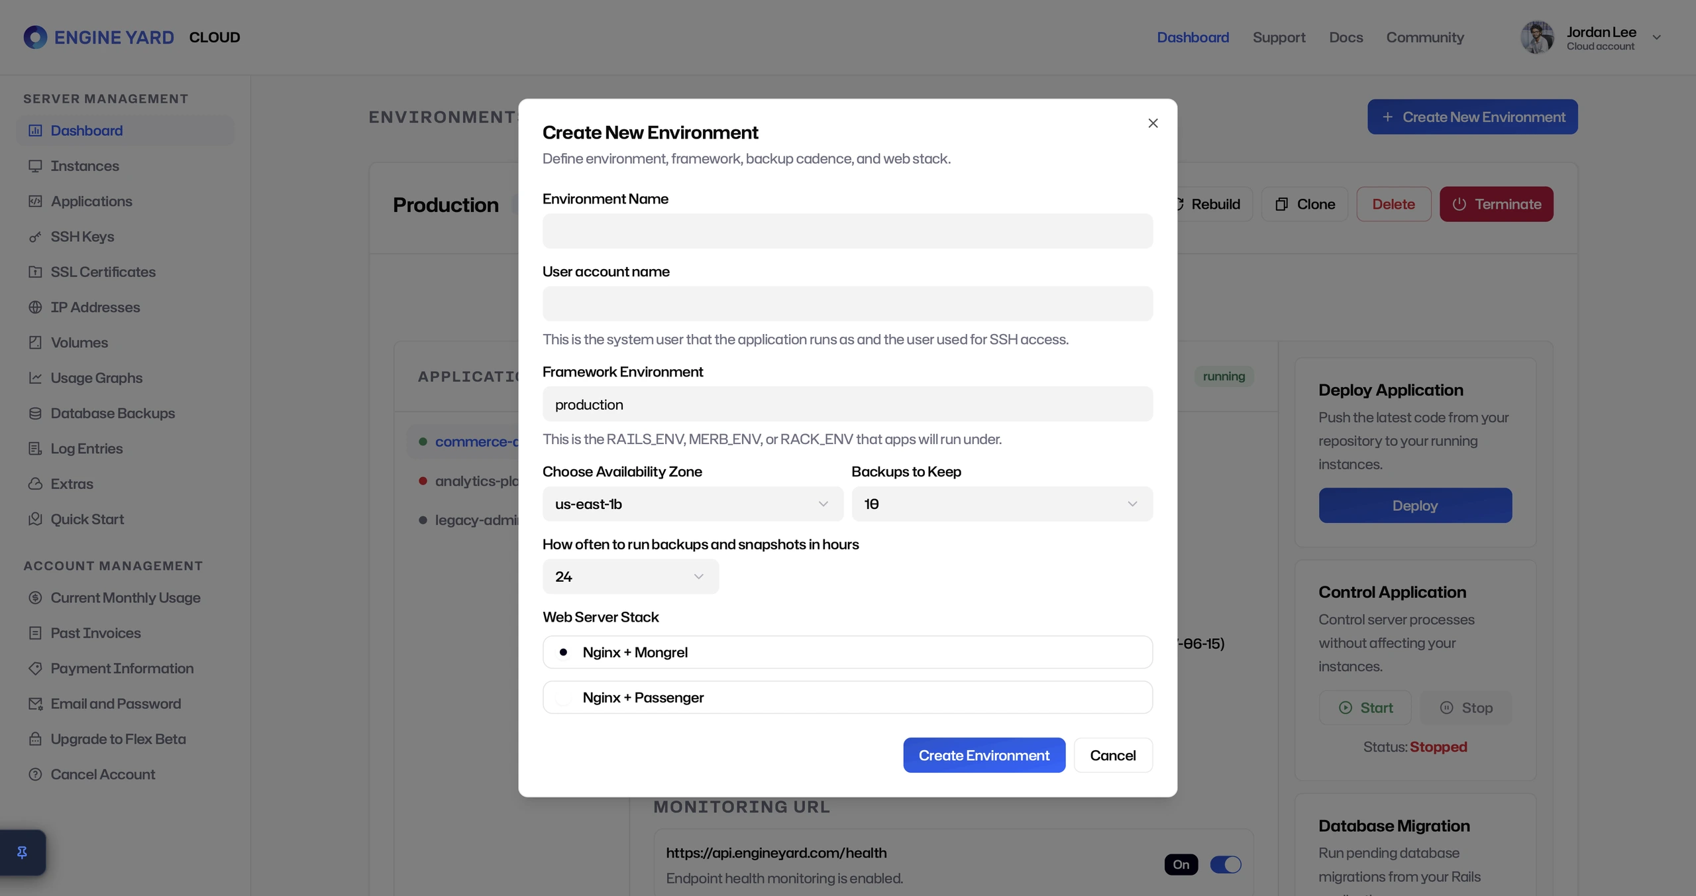Click the Engine Yard logo icon
The width and height of the screenshot is (1696, 896).
pyautogui.click(x=35, y=37)
